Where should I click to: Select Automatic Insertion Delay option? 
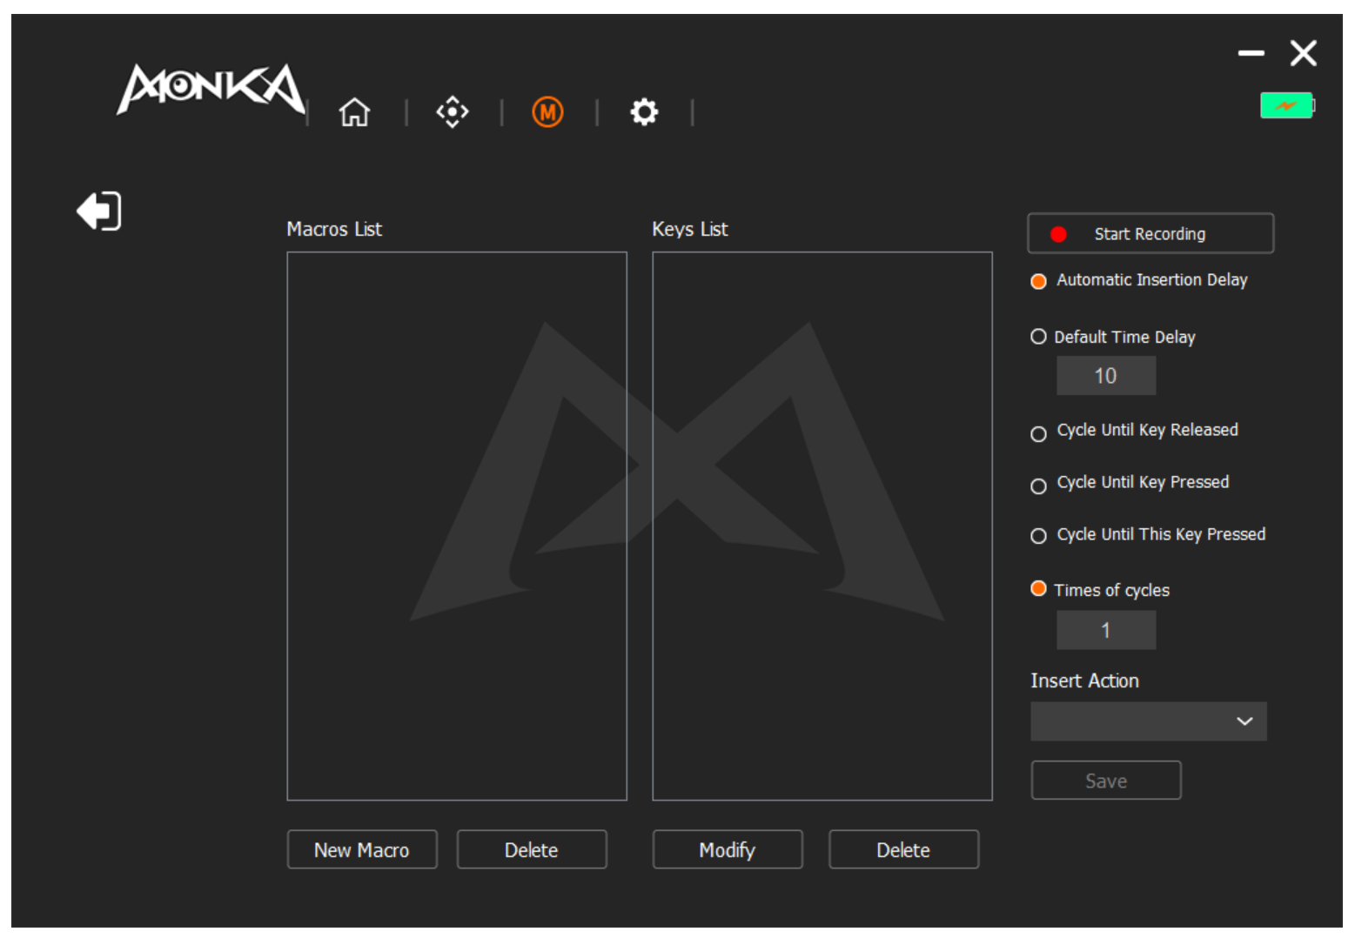[1038, 281]
